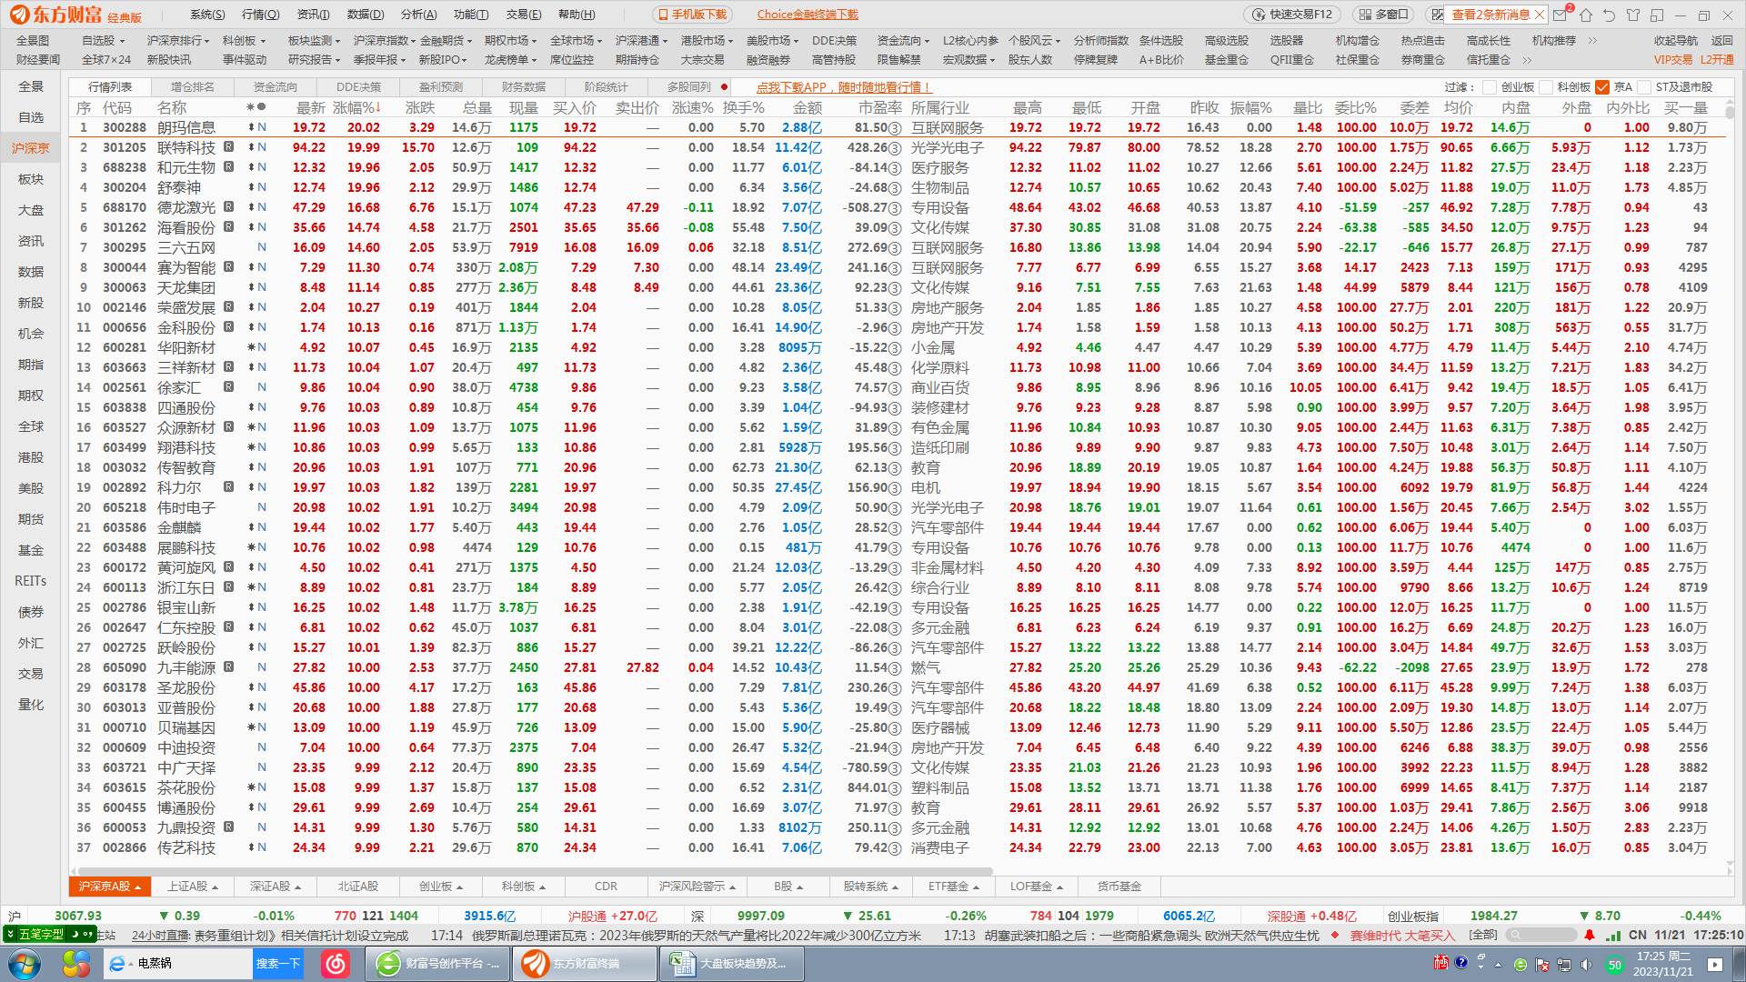Click the Windows Start orb
The height and width of the screenshot is (982, 1746).
click(x=25, y=963)
